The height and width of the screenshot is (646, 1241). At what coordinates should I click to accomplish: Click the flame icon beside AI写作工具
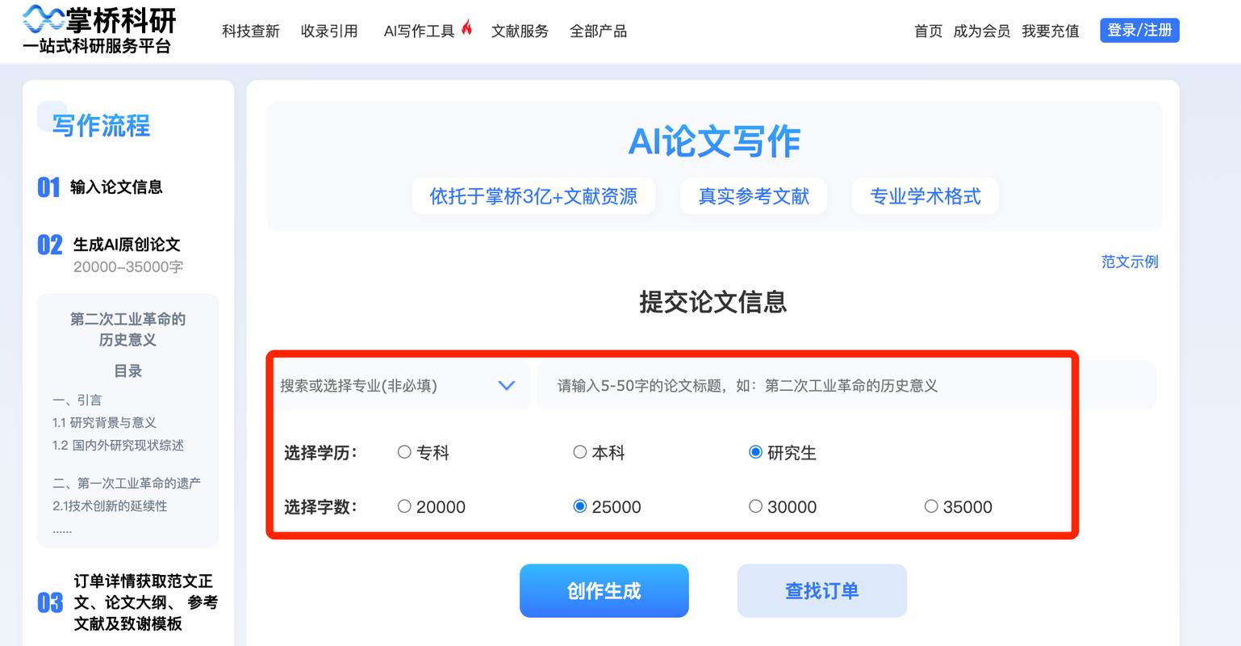(x=466, y=28)
